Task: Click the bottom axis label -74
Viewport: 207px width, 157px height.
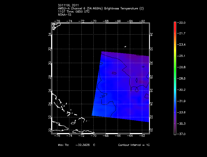Action: click(x=69, y=136)
